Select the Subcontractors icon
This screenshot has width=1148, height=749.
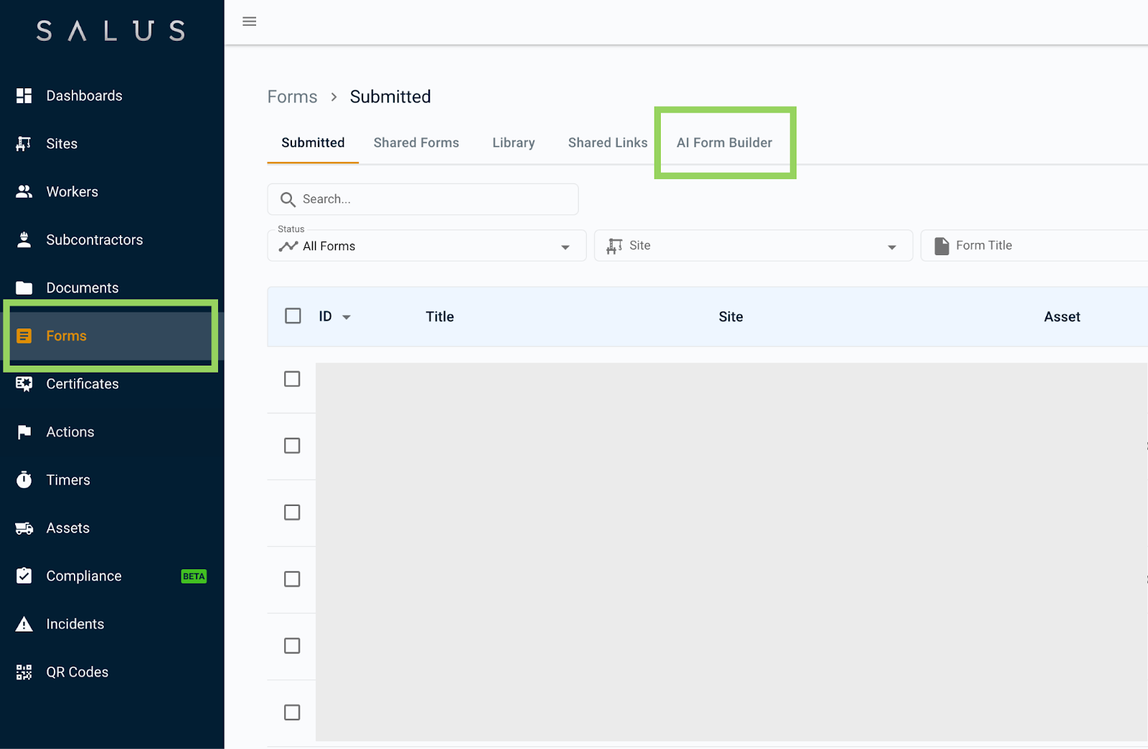click(x=24, y=239)
